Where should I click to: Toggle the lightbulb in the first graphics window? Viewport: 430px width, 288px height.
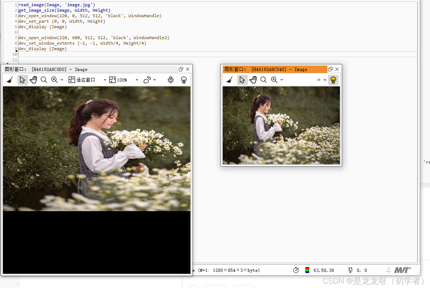pos(184,79)
